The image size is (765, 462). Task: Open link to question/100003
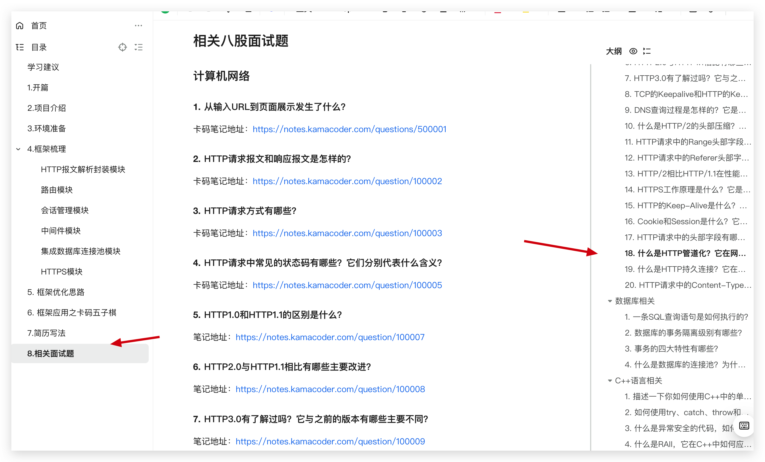point(348,233)
